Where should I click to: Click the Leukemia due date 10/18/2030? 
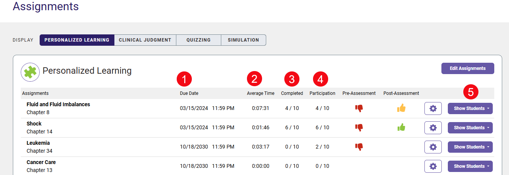194,147
